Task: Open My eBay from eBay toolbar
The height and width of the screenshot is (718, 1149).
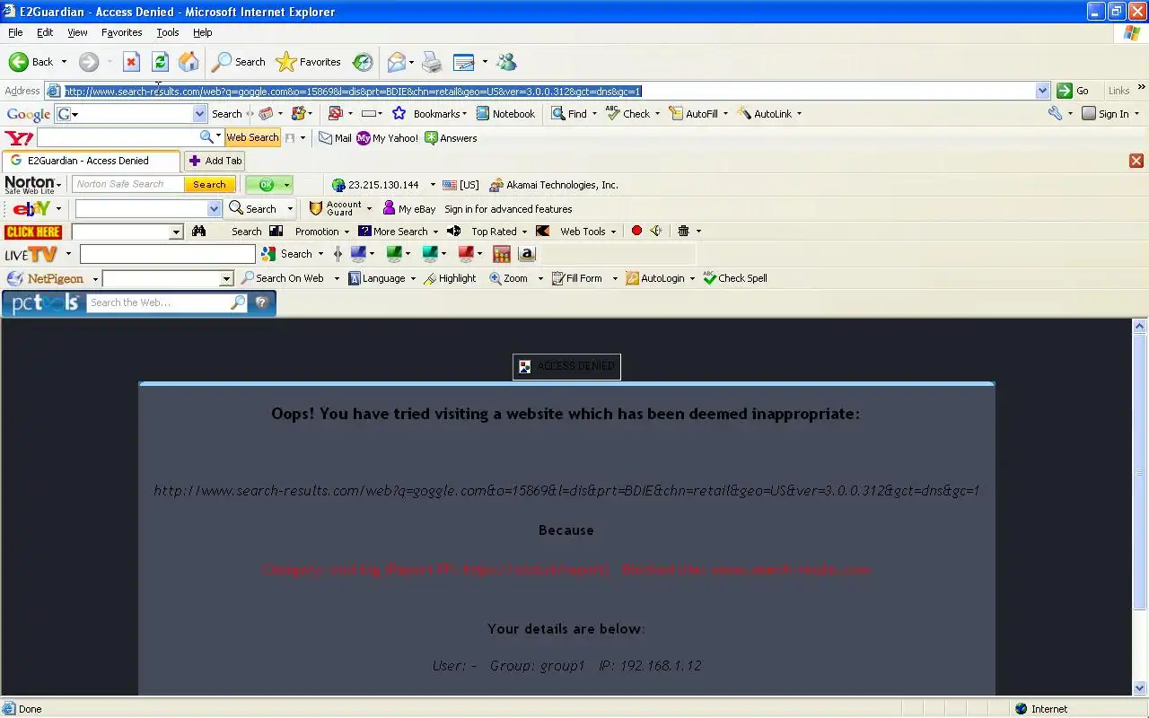Action: [408, 209]
